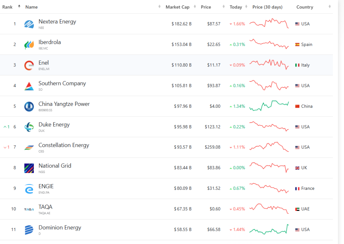Click Constellation Energy rank-down arrow indicator
The height and width of the screenshot is (244, 344).
[6, 147]
